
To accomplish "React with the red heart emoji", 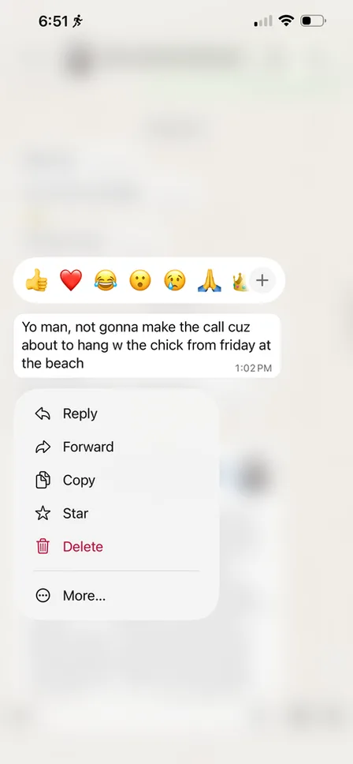I will tap(71, 281).
